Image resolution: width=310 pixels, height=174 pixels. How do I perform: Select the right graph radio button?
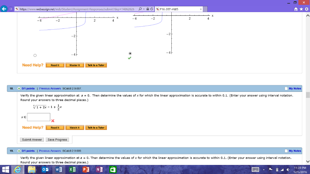click(130, 53)
